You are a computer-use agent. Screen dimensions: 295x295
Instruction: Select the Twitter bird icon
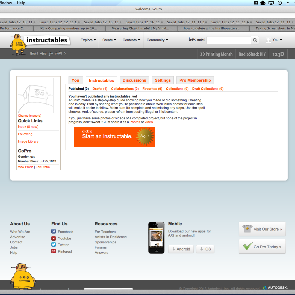[x=54, y=245]
